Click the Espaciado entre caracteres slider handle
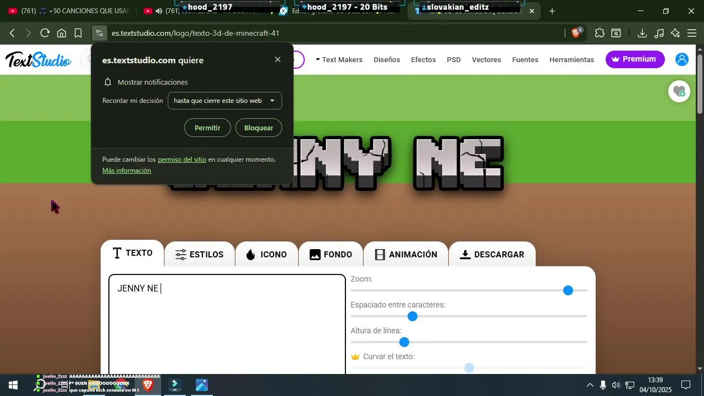This screenshot has height=396, width=704. (413, 316)
